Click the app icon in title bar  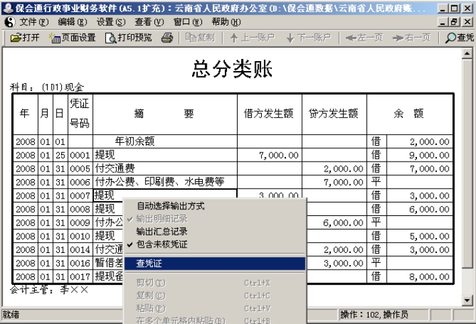pos(7,7)
